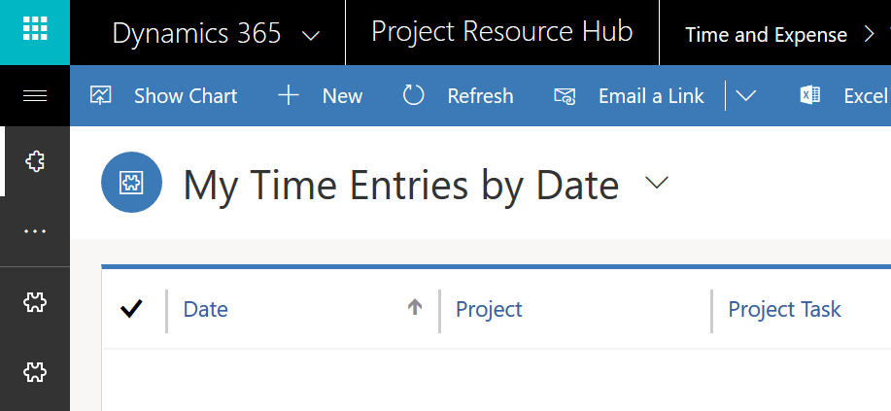Open the Email a Link dropdown arrow

coord(745,95)
